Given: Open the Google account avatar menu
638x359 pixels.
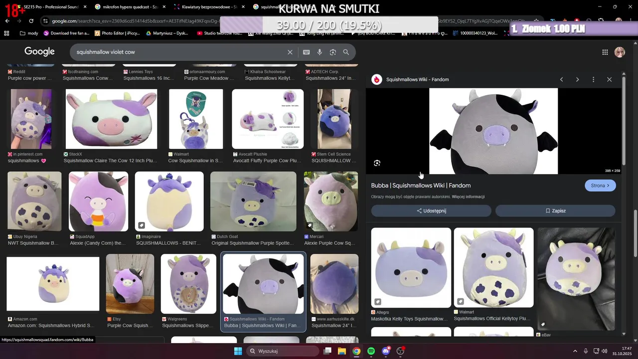Looking at the screenshot, I should (x=620, y=52).
